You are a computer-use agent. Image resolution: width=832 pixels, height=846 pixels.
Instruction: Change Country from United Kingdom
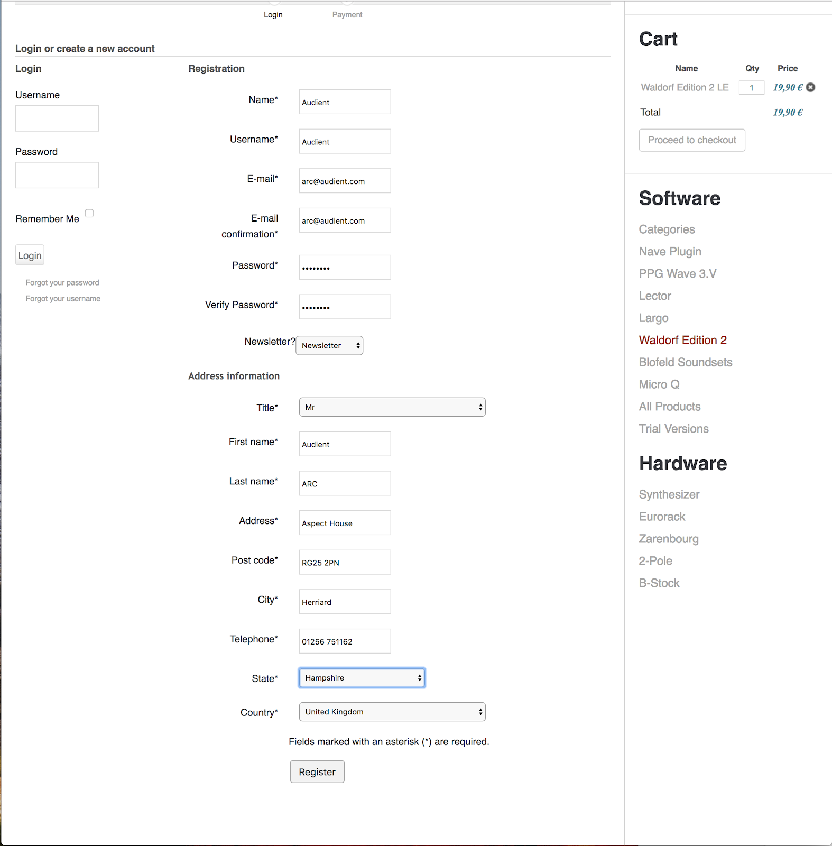point(392,712)
